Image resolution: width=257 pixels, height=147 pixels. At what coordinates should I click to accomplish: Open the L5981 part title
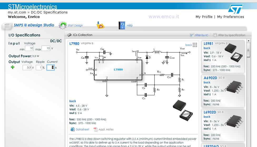208,44
